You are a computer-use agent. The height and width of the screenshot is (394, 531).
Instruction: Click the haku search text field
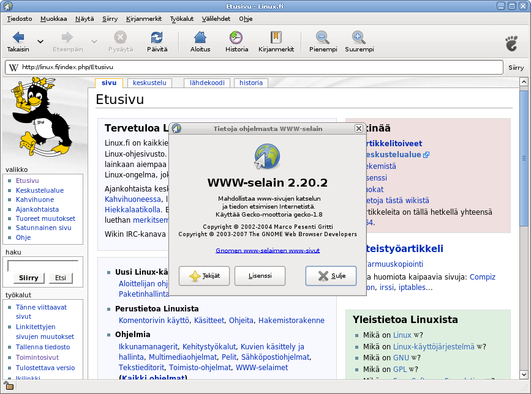coord(42,266)
